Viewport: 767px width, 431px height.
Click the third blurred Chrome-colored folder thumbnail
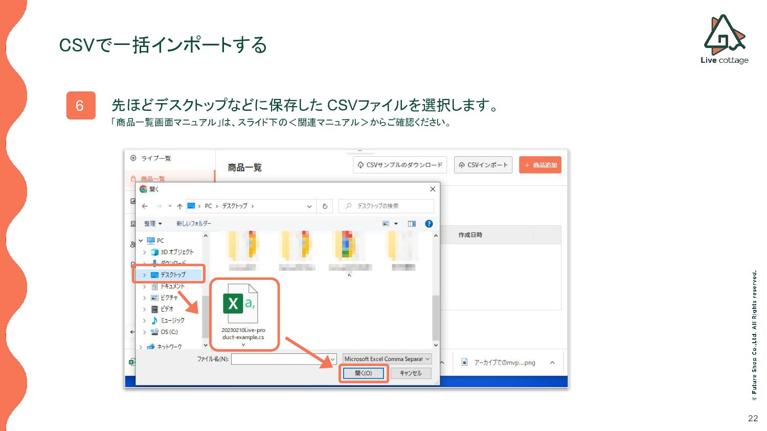pos(350,250)
